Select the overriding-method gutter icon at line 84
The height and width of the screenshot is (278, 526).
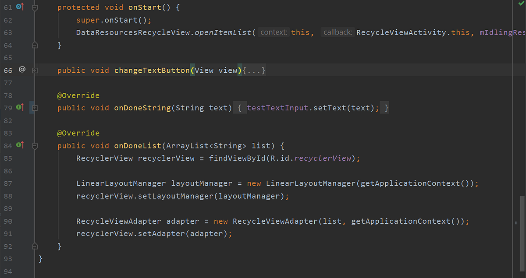[x=19, y=145]
